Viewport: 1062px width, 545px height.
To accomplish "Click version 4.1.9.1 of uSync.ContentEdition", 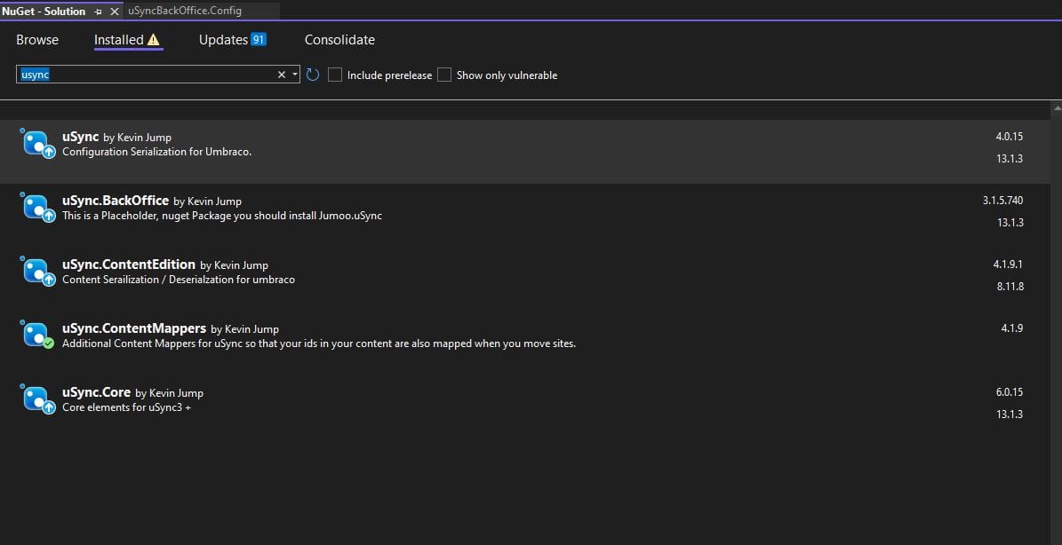I will click(1008, 265).
